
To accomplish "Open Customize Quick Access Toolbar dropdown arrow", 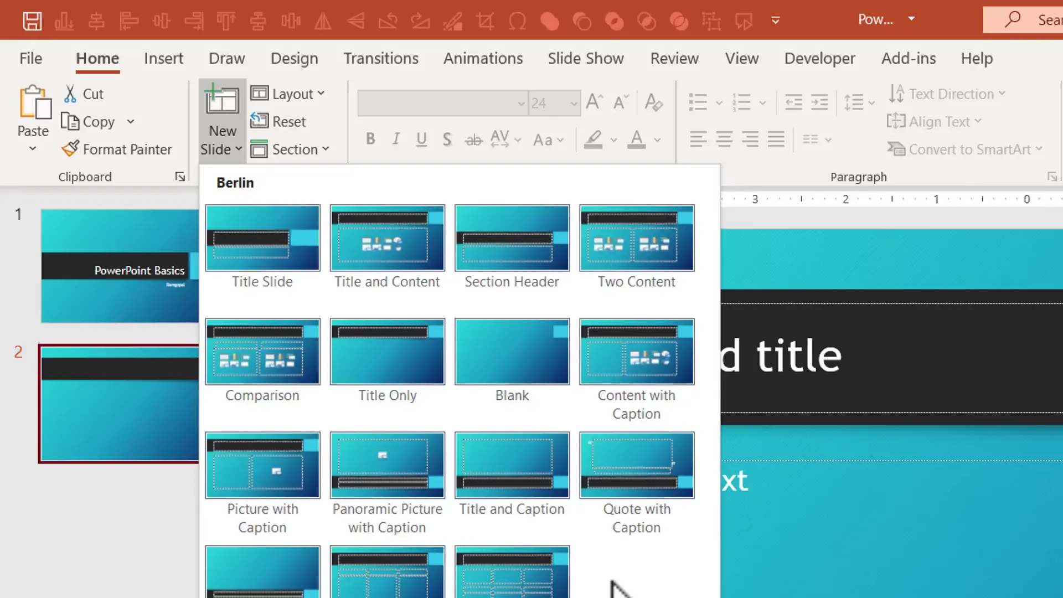I will [x=776, y=20].
